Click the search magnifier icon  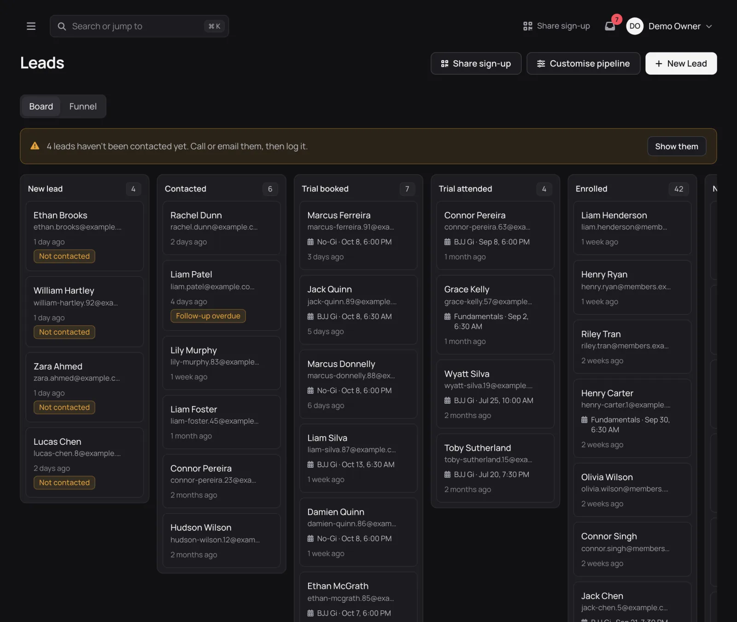click(62, 26)
